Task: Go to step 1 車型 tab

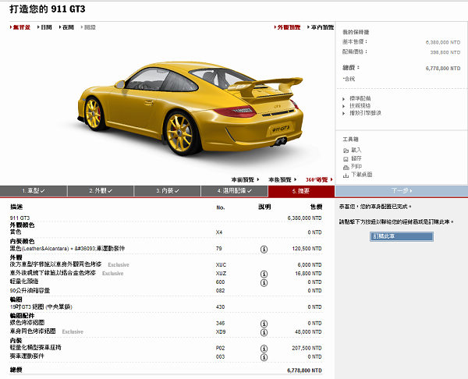Action: point(34,190)
